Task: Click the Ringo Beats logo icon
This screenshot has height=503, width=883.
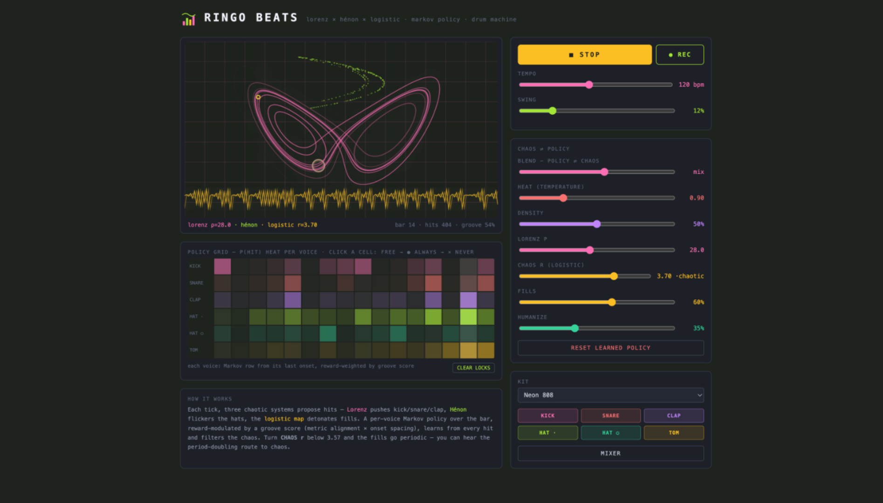Action: pos(188,19)
